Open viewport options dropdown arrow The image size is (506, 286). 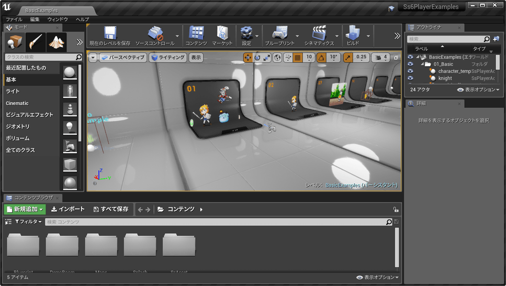pyautogui.click(x=93, y=58)
